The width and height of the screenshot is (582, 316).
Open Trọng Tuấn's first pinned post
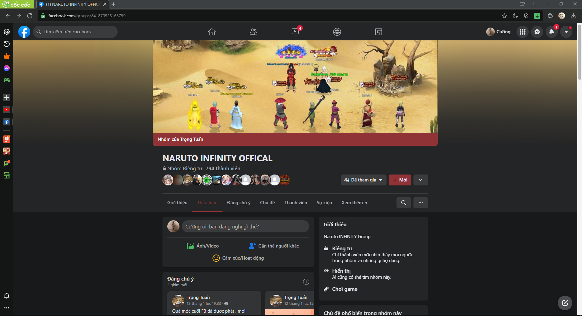point(214,303)
